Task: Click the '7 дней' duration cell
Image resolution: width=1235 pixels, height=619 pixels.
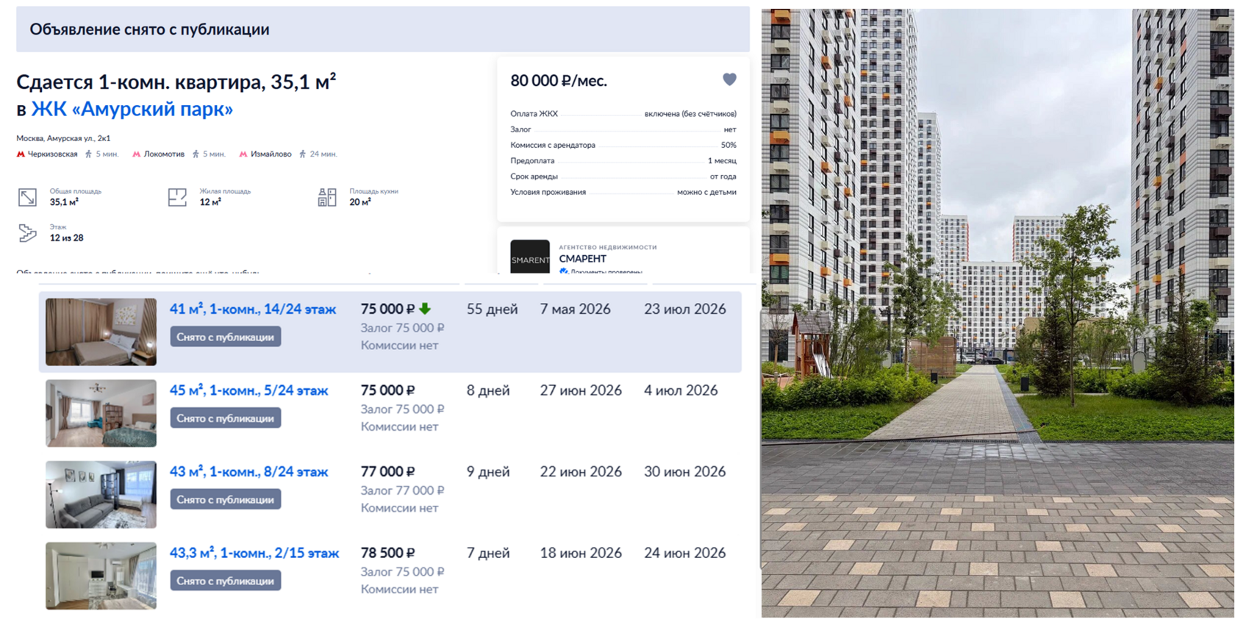Action: (488, 553)
